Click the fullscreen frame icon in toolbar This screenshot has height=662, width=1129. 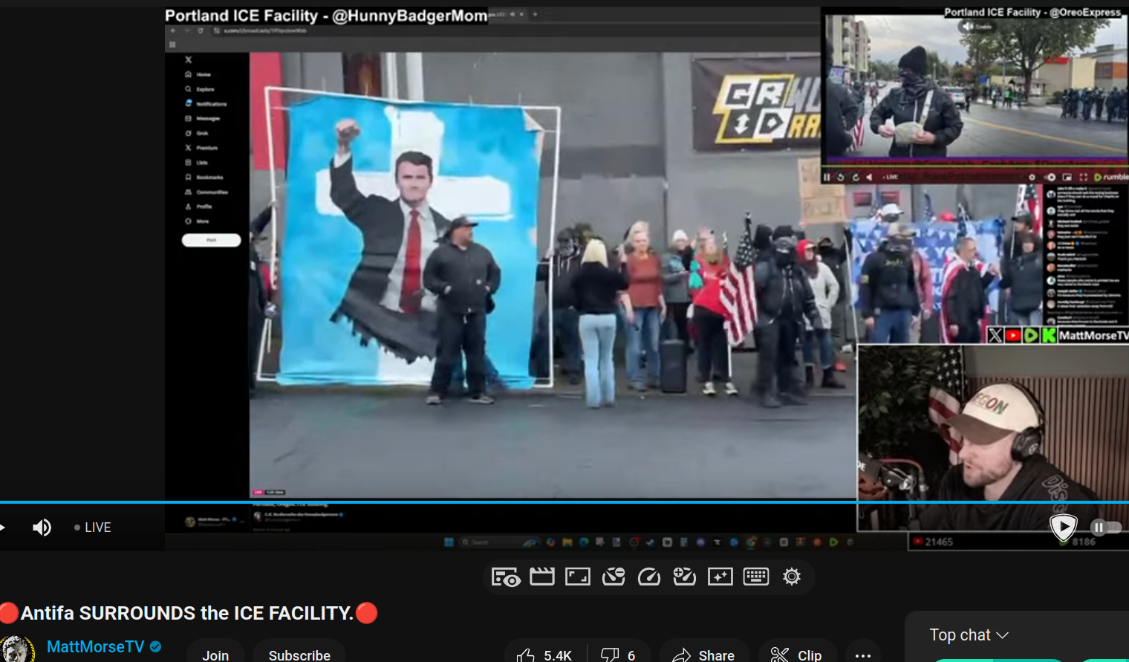(x=578, y=577)
